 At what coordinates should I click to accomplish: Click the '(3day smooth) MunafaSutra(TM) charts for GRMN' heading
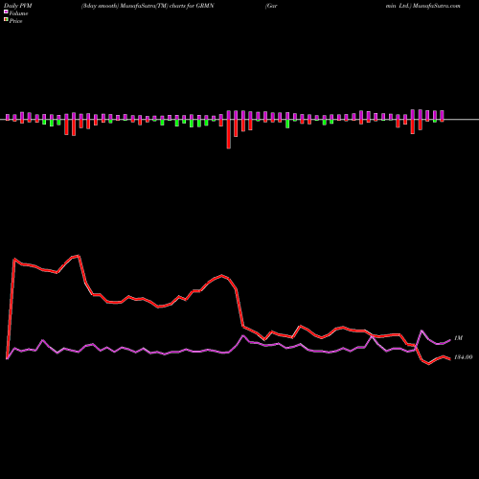148,6
